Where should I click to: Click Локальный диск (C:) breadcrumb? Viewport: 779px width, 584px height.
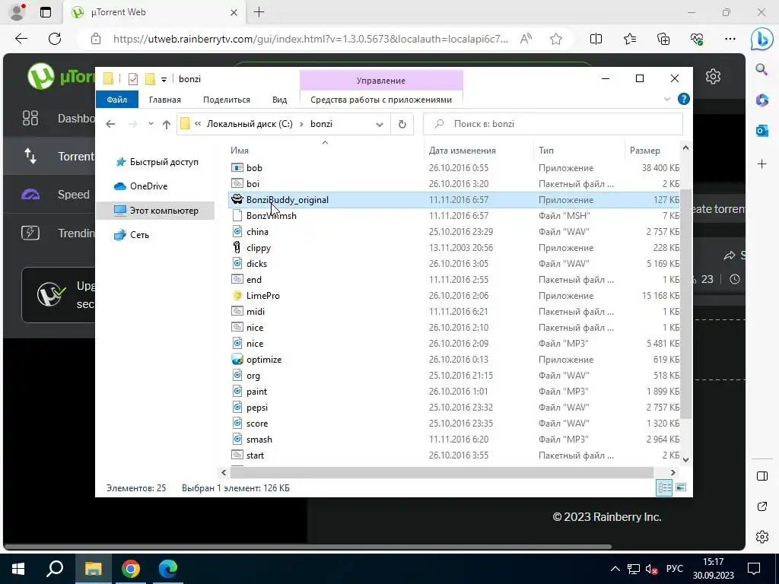250,124
